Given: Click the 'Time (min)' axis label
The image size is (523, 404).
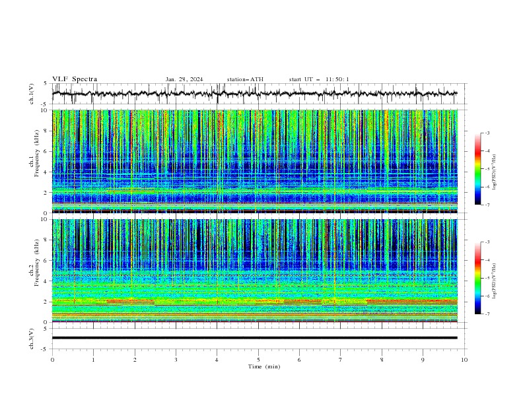Looking at the screenshot, I should point(264,366).
